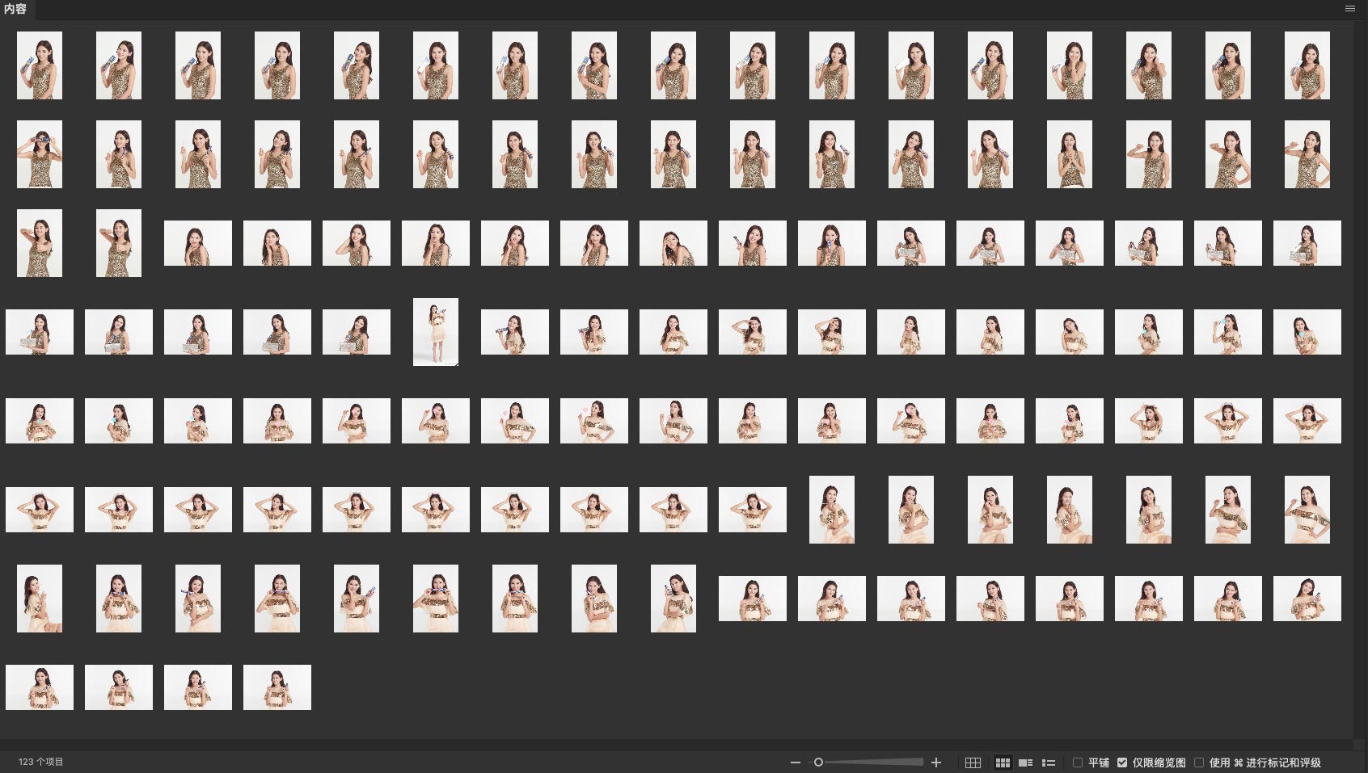Select the full-body standing portrait thumbnail
Screen dimensions: 1368x773
pyautogui.click(x=436, y=332)
